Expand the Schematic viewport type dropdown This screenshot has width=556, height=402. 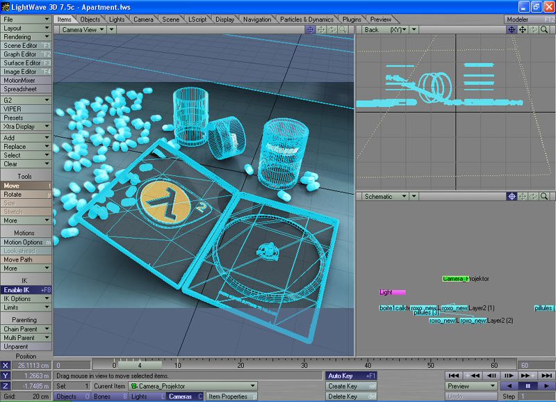point(386,196)
